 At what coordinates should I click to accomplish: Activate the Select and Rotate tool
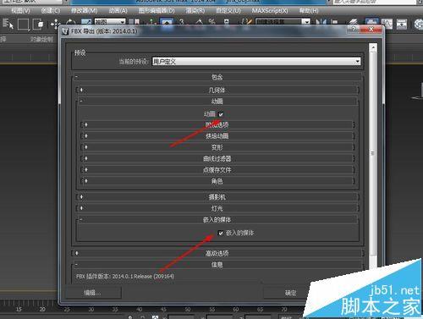coord(70,22)
